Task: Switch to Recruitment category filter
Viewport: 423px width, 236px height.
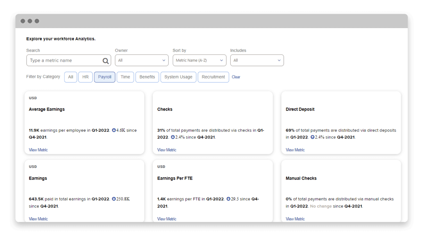Action: 213,77
